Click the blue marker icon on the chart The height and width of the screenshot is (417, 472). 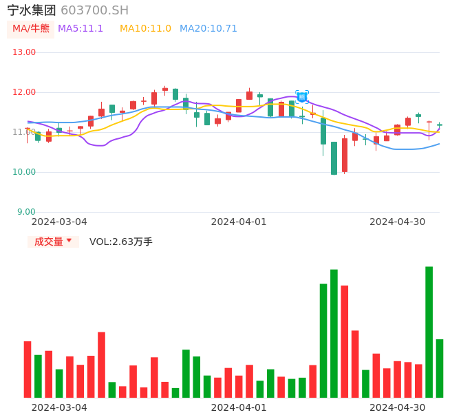pyautogui.click(x=302, y=97)
